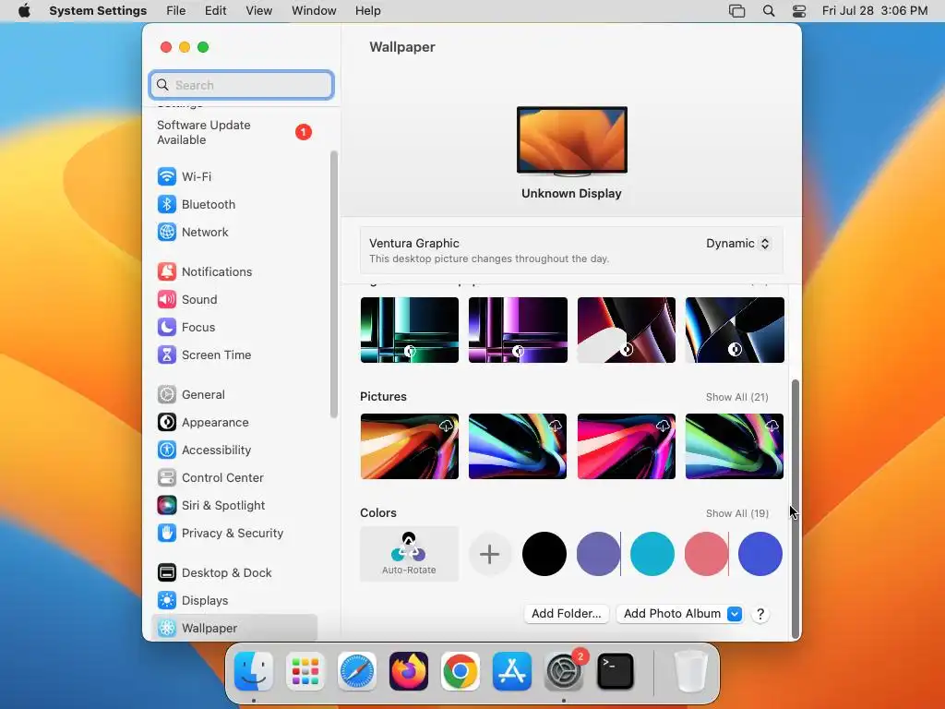945x709 pixels.
Task: Open Safari from the Dock
Action: (x=357, y=671)
